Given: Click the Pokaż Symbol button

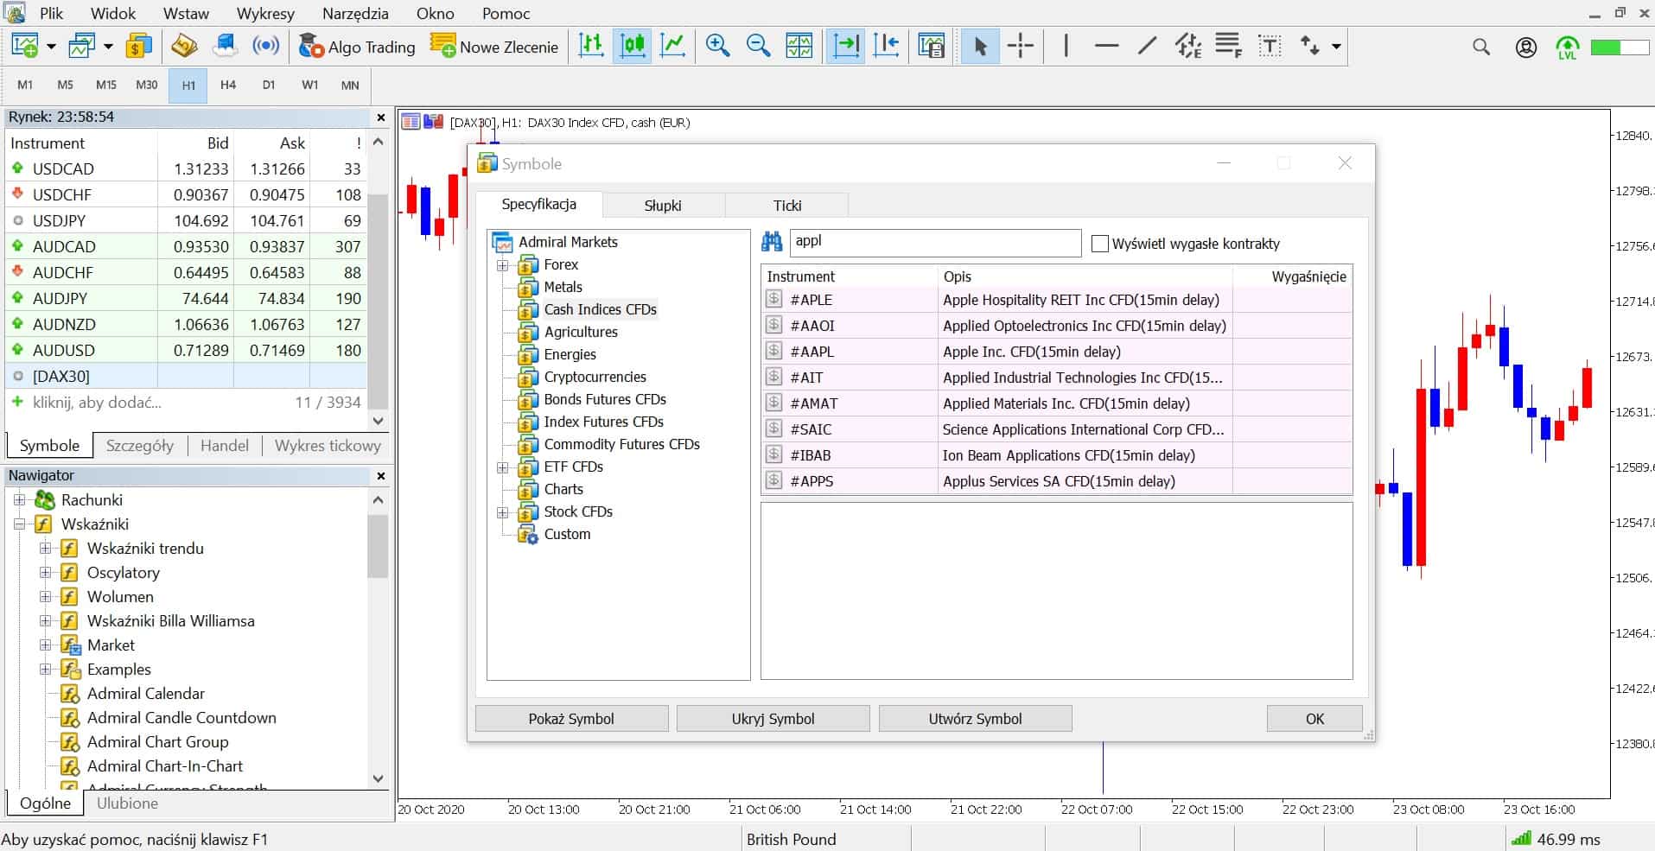Looking at the screenshot, I should click(x=571, y=719).
